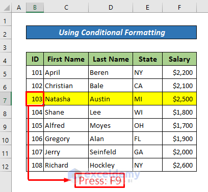Select column B header
This screenshot has width=208, height=192.
click(35, 8)
